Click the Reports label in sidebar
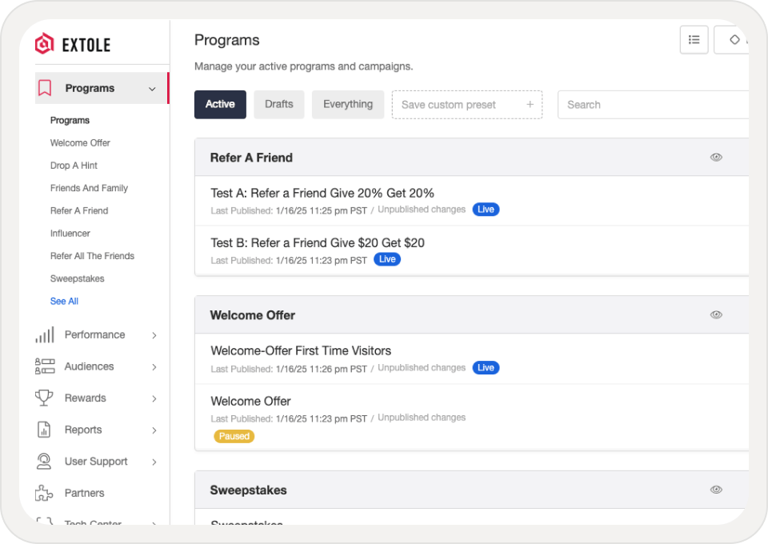The image size is (768, 544). 83,430
